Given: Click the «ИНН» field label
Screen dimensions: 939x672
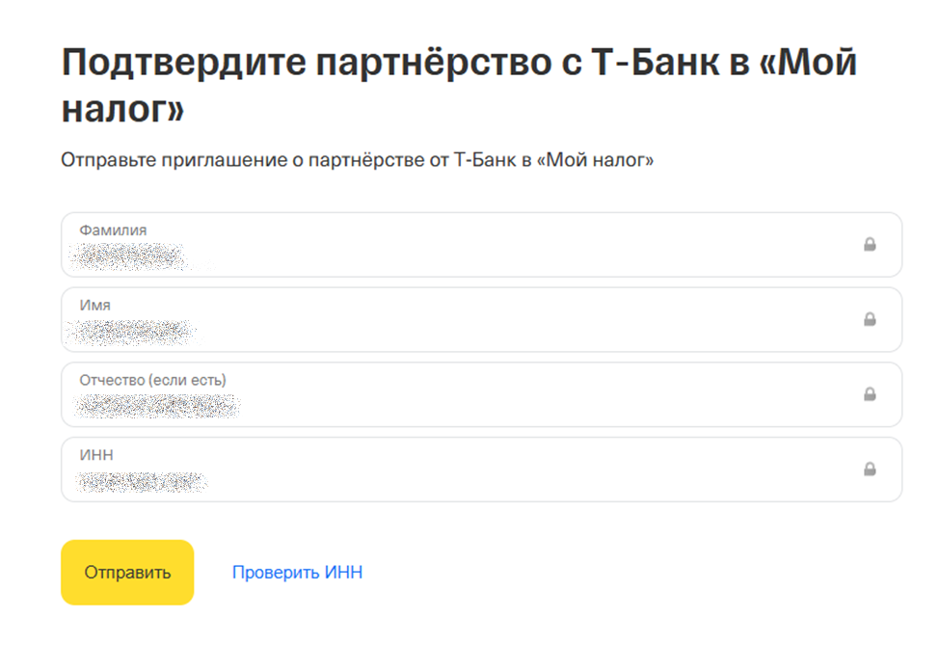Looking at the screenshot, I should pos(96,455).
